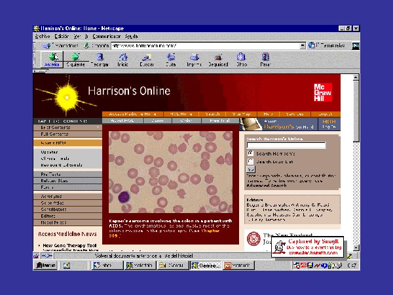Image resolution: width=393 pixels, height=295 pixels.
Task: Open the Acronyms sidebar link
Action: (x=67, y=196)
